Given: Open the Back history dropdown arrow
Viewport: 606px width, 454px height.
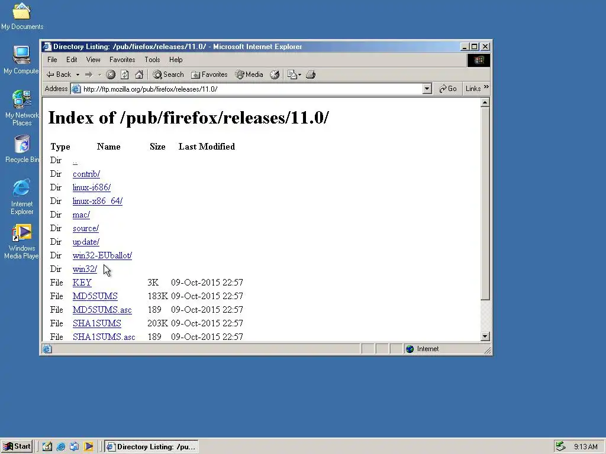Looking at the screenshot, I should [x=78, y=74].
